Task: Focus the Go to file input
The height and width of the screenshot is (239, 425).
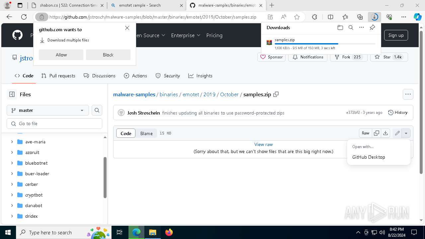Action: pyautogui.click(x=54, y=123)
